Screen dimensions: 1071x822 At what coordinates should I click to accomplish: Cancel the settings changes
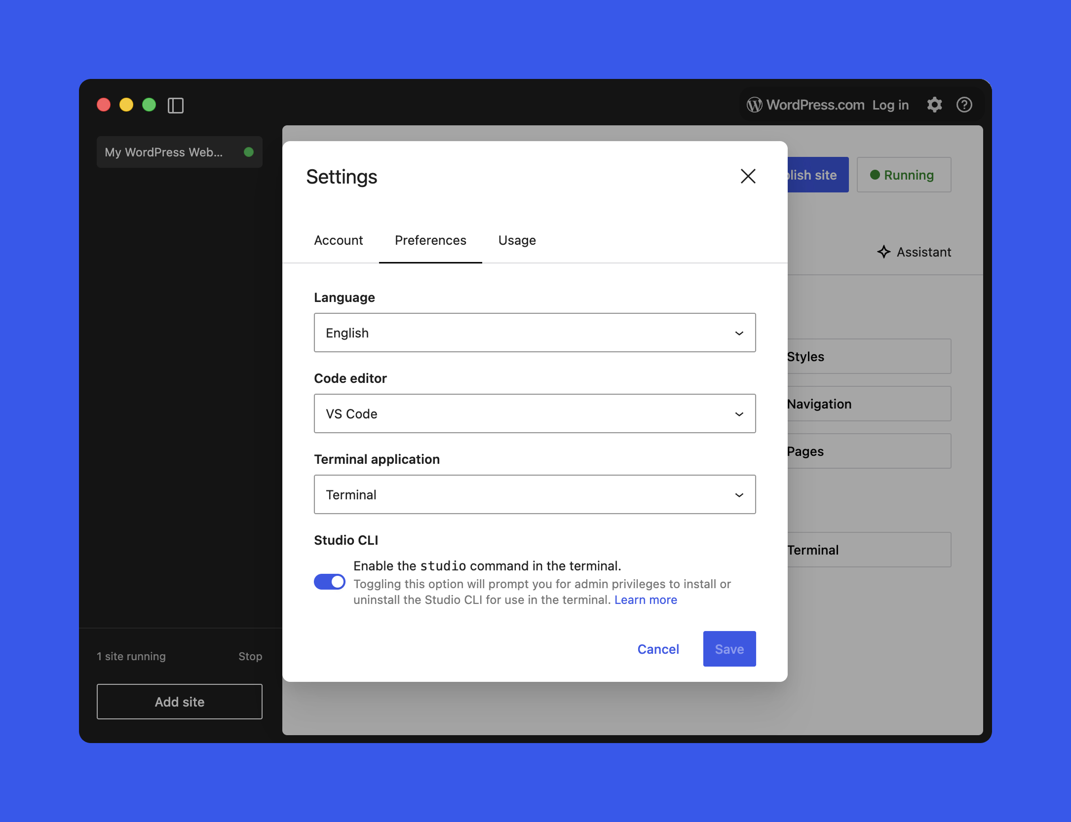click(658, 649)
